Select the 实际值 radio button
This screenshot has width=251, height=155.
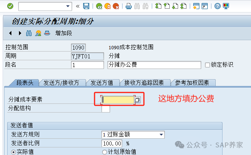[14, 152]
